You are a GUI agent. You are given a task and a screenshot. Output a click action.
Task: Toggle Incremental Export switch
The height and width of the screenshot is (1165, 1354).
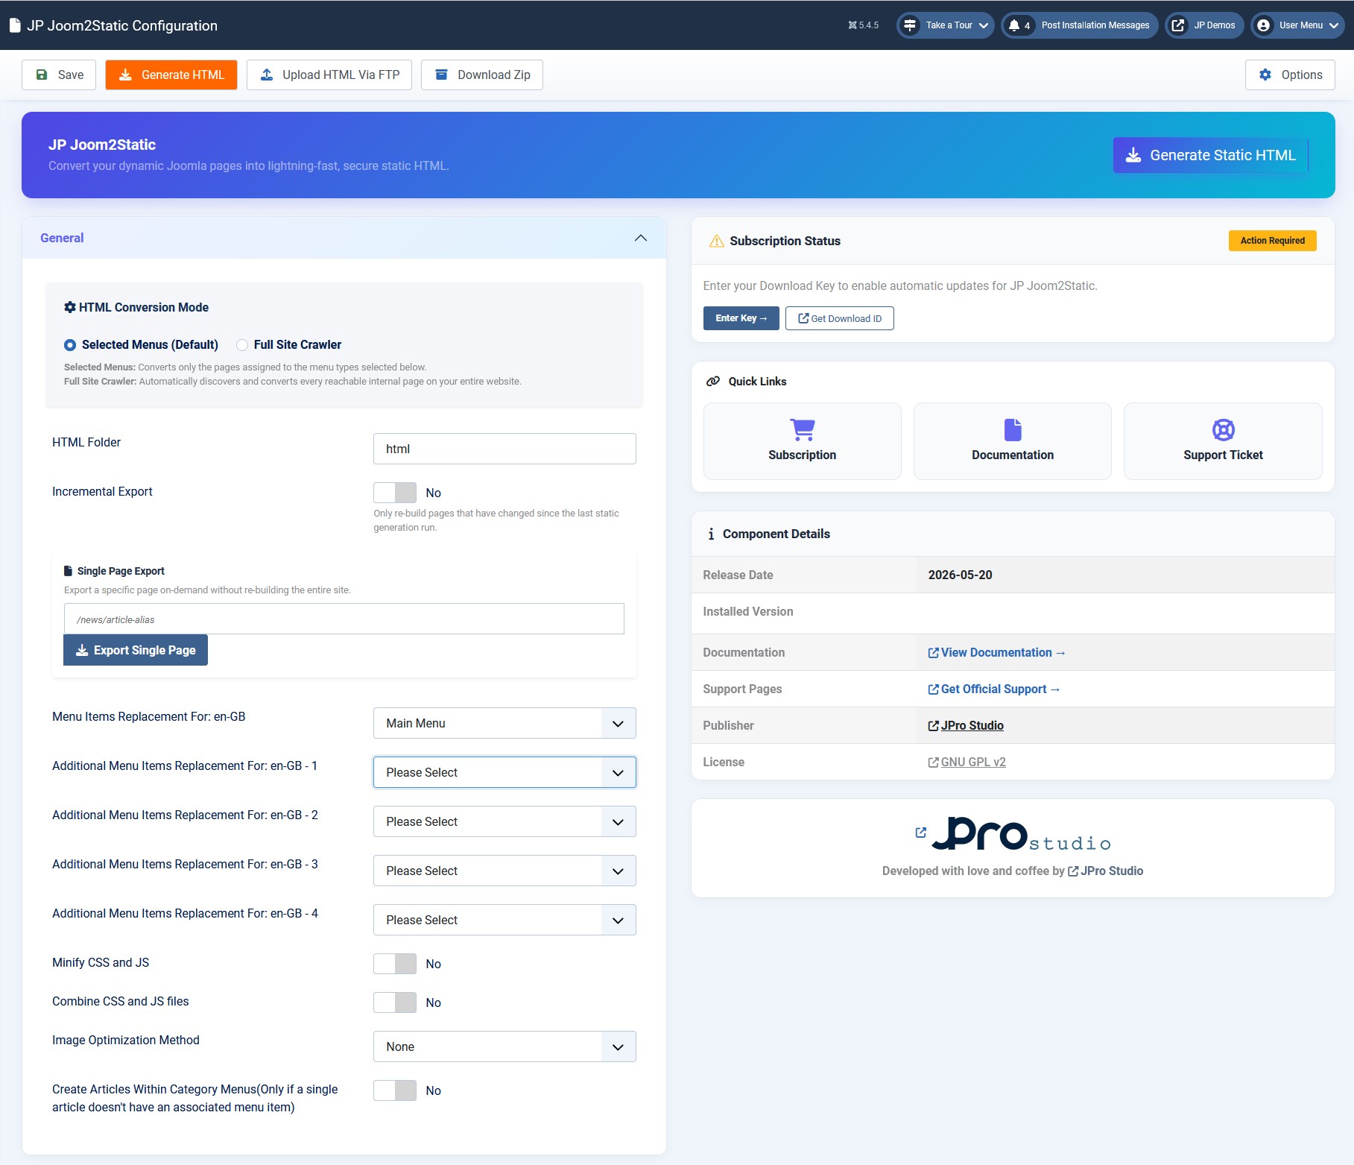395,493
